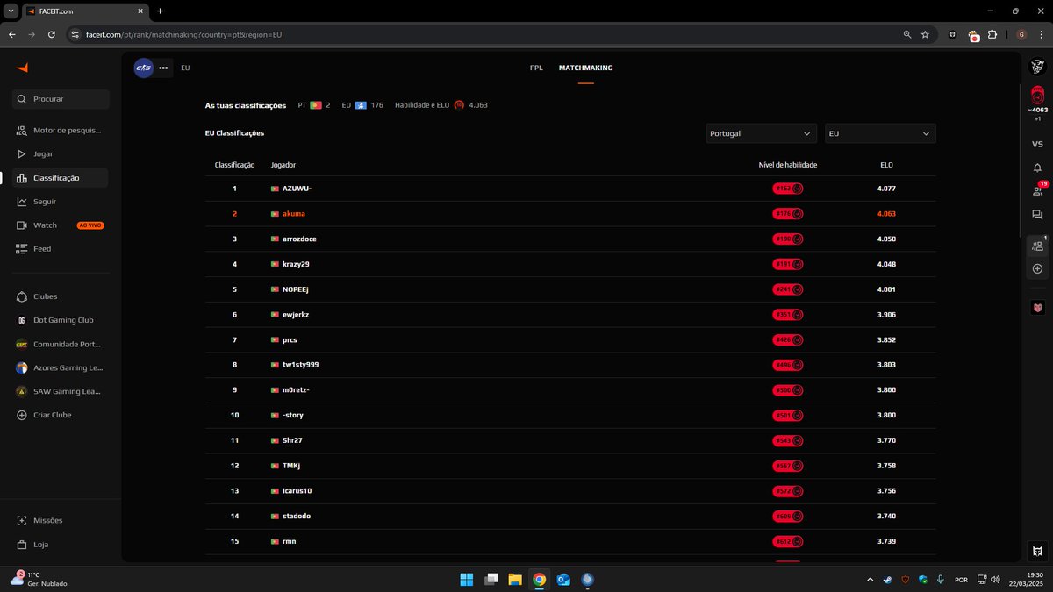This screenshot has width=1053, height=592.
Task: Click the FACEIT orange logo
Action: (23, 68)
